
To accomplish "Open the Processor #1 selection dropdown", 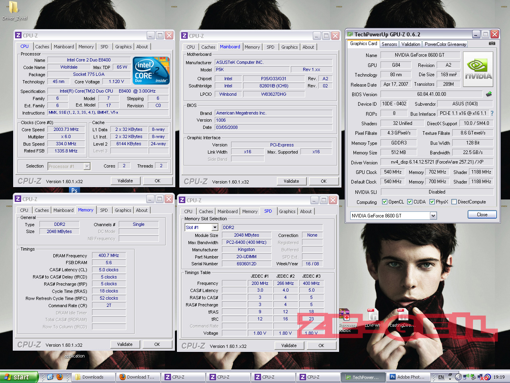I will coord(87,166).
